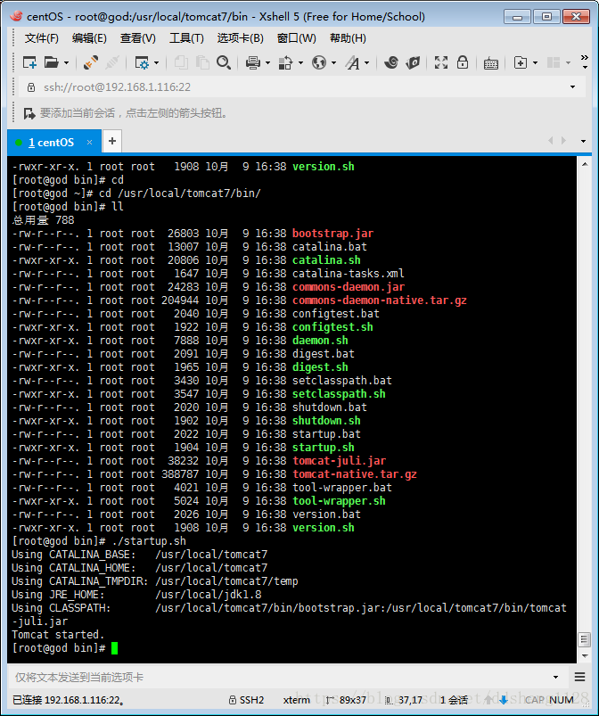Open the 查看(V) menu

(137, 38)
